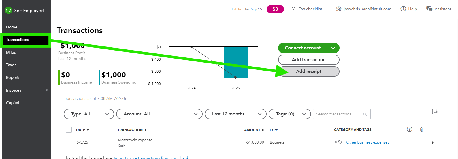Open Other business expenses category link

367,142
